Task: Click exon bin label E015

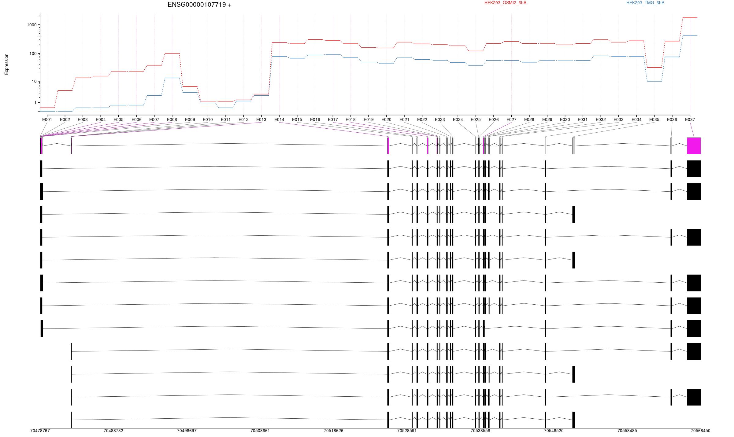Action: pos(297,119)
